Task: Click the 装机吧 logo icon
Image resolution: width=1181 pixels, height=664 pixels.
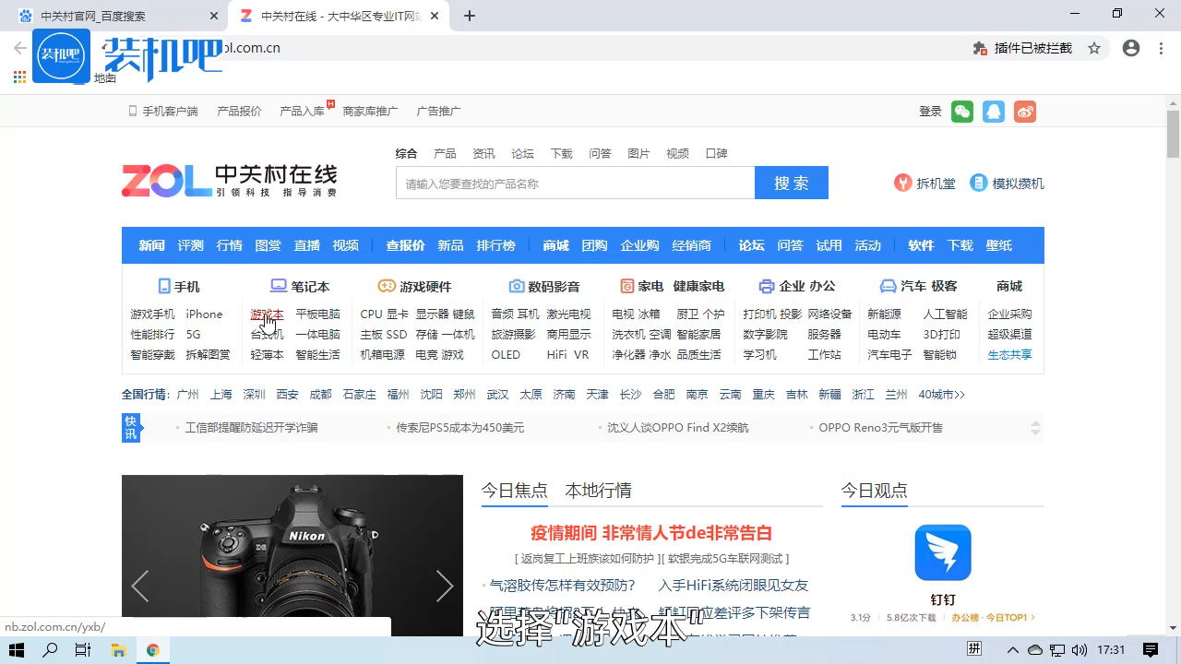Action: [x=61, y=55]
